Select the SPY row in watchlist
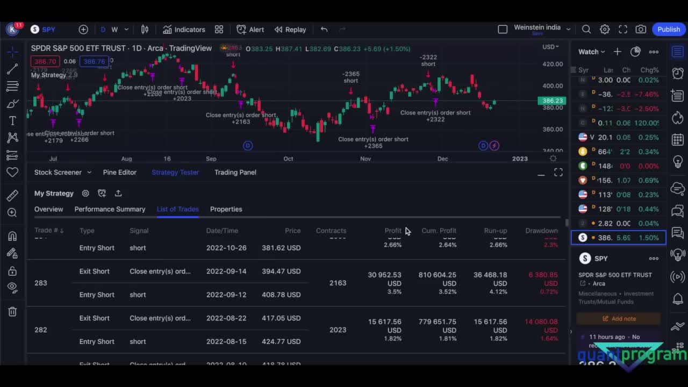Image resolution: width=688 pixels, height=387 pixels. 619,238
